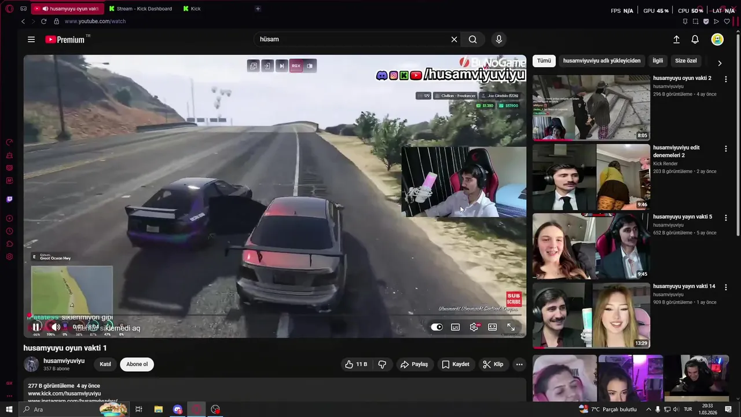Seek using the video progress bar

[x=275, y=316]
